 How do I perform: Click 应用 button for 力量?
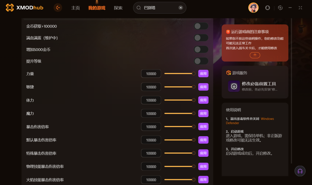203,73
